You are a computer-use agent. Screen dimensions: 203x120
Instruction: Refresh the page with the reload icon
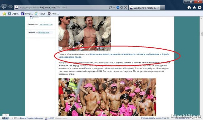[121, 7]
